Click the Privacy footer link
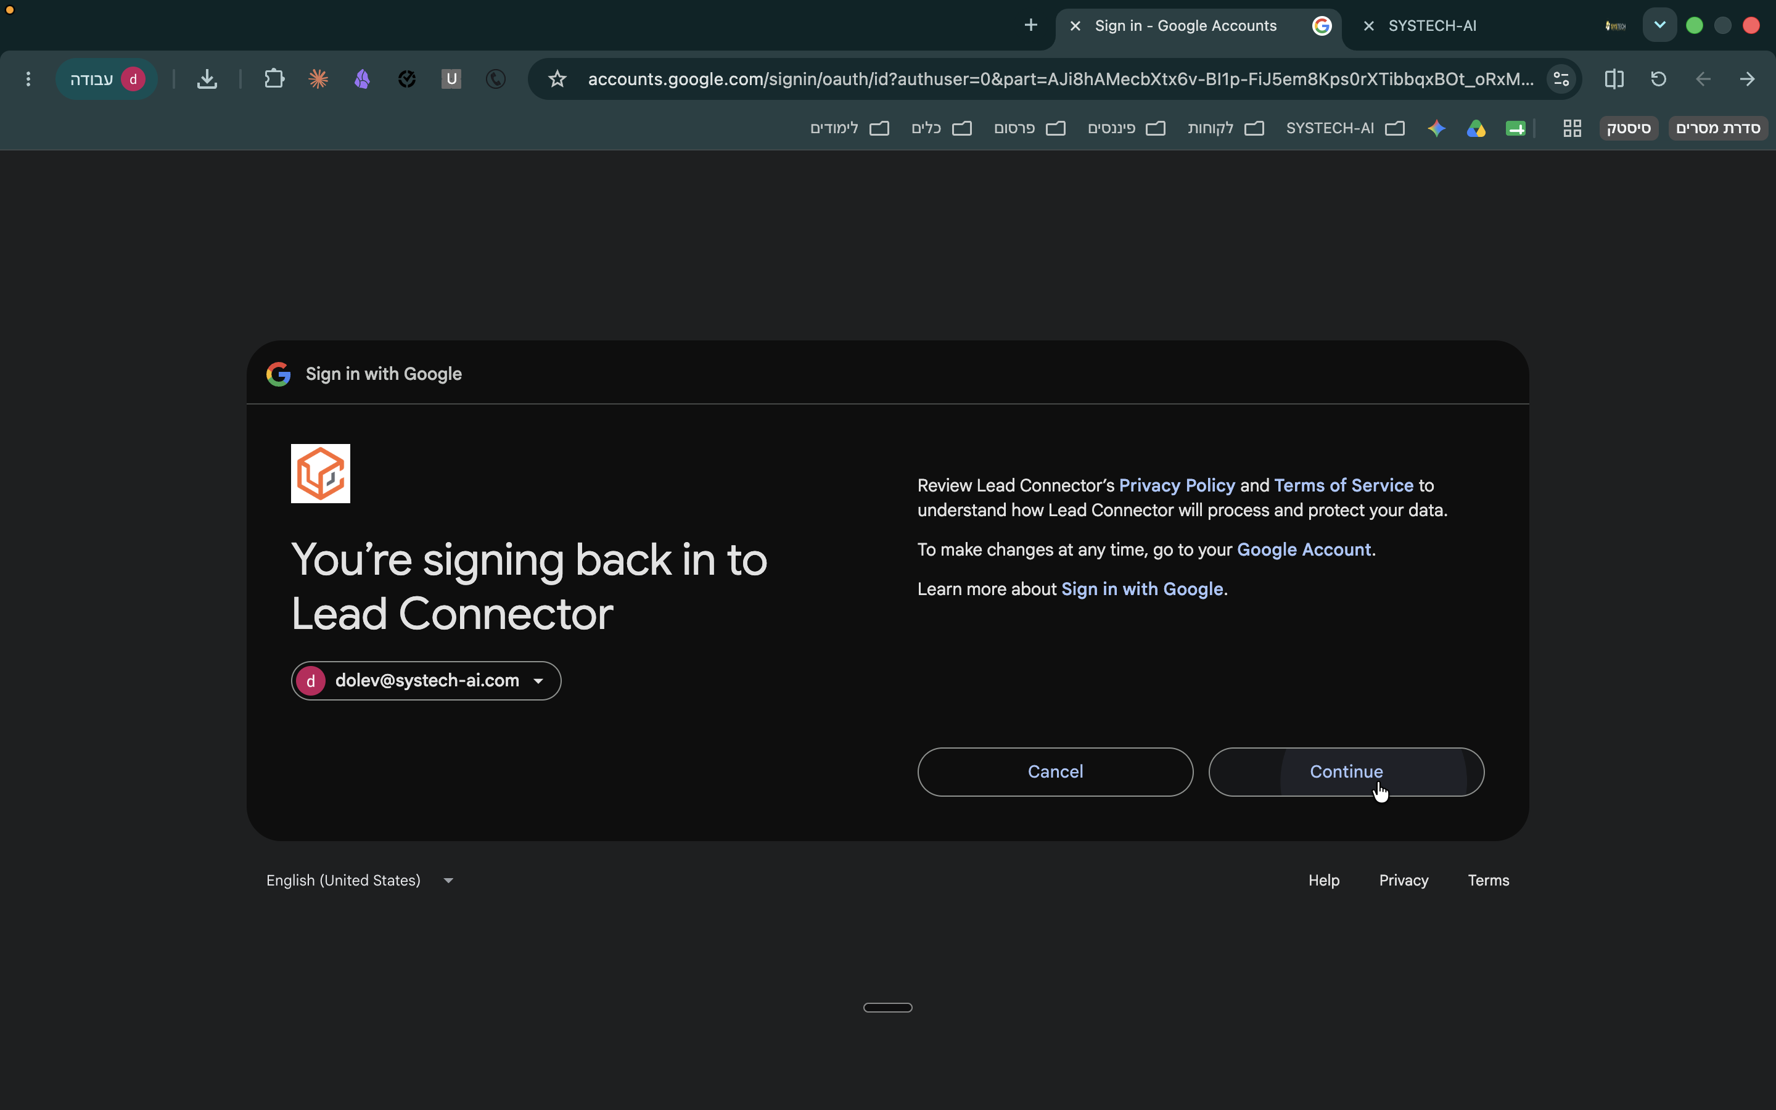This screenshot has height=1110, width=1776. click(1403, 880)
